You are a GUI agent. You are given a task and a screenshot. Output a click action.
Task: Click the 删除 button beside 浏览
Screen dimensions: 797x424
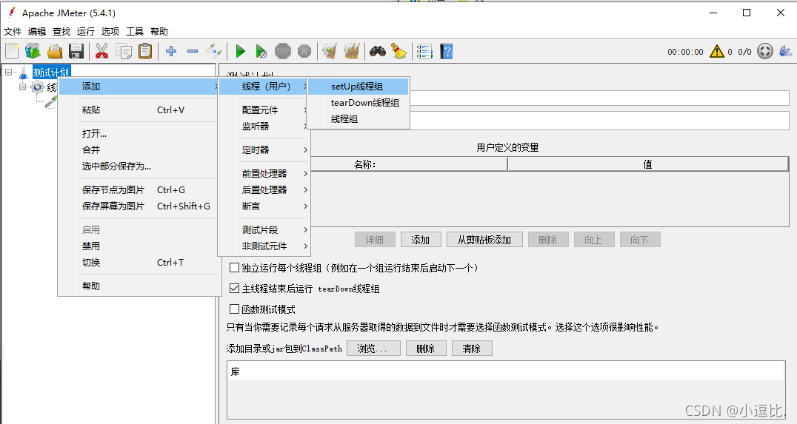tap(426, 349)
